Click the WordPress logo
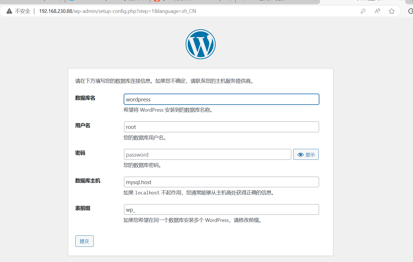413x262 pixels. (x=200, y=44)
